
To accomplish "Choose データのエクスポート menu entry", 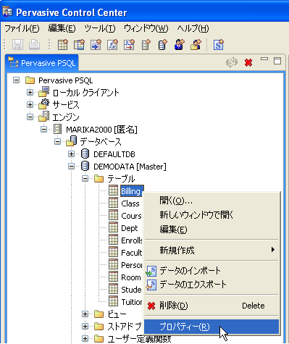I will 211,285.
